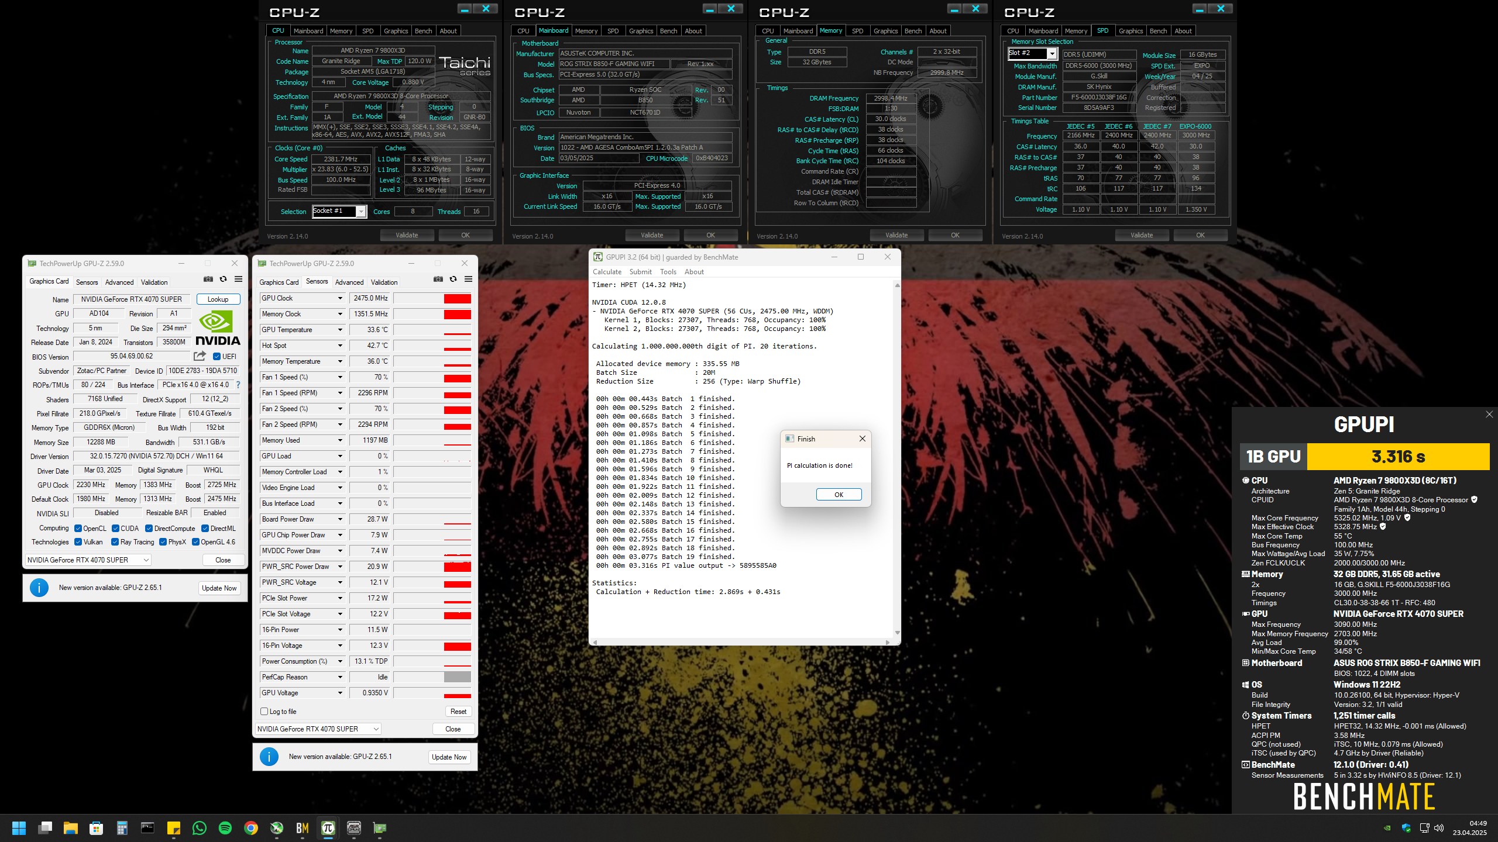This screenshot has width=1498, height=842.
Task: Open the hamburger menu in GPU-Z Graphics Card window
Action: pyautogui.click(x=238, y=279)
